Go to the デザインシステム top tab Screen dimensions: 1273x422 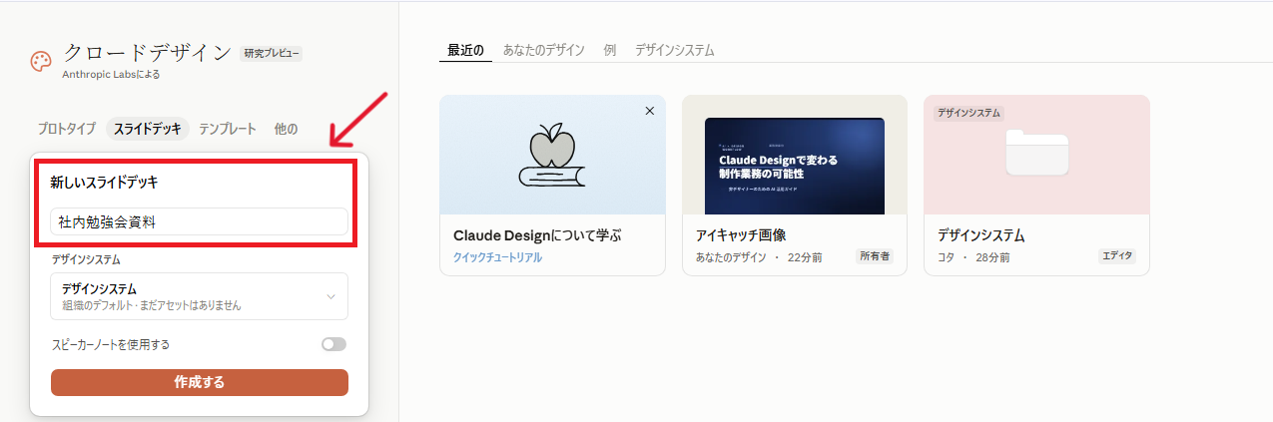click(675, 50)
